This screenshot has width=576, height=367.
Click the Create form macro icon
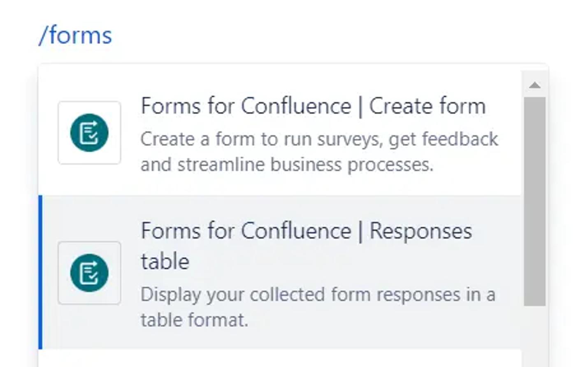(89, 133)
